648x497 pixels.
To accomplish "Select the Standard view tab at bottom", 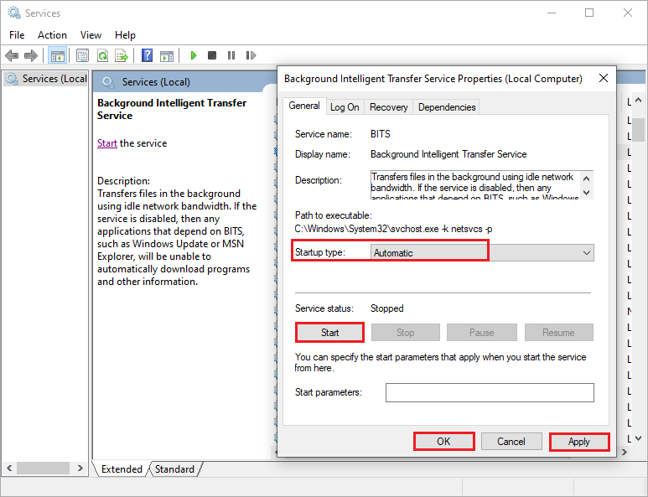I will [174, 469].
